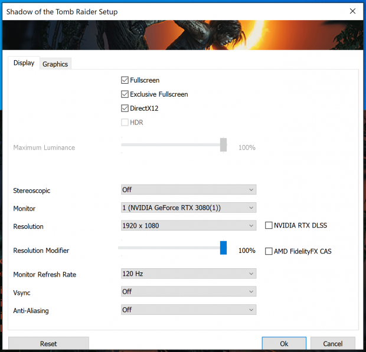366x352 pixels.
Task: Click the Resolution Modifier slider handle
Action: (223, 248)
